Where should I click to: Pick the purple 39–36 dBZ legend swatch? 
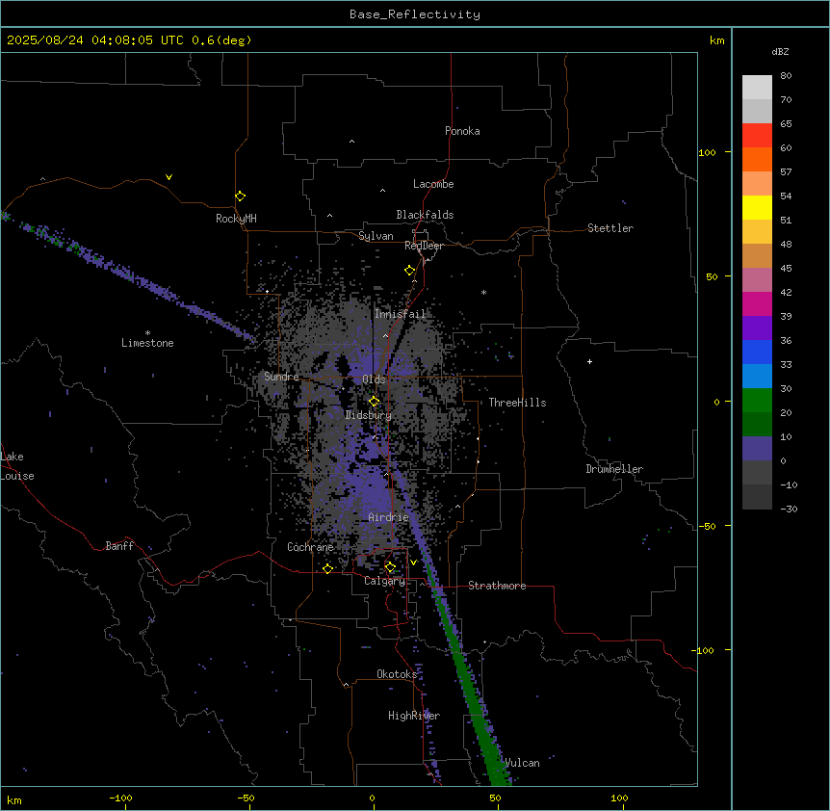[x=757, y=327]
